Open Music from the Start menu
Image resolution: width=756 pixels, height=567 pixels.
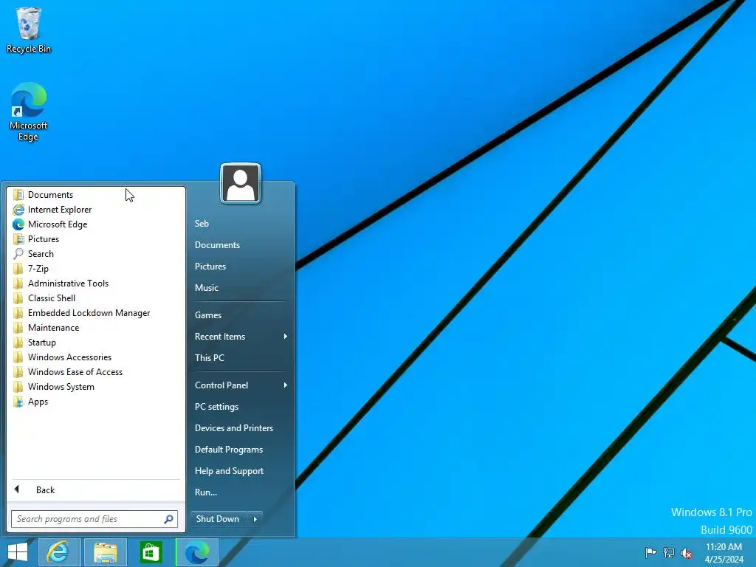(x=207, y=288)
